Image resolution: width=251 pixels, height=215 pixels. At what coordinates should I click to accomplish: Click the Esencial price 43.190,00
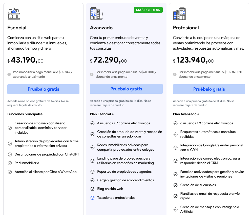pos(25,60)
